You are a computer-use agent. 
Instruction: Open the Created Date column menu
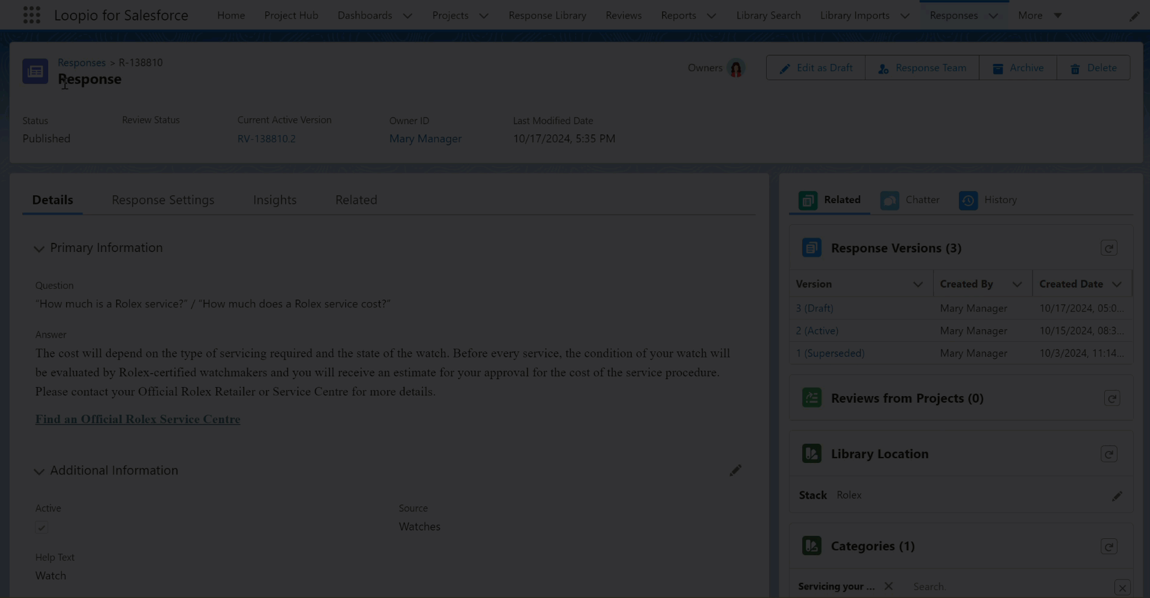(1116, 285)
